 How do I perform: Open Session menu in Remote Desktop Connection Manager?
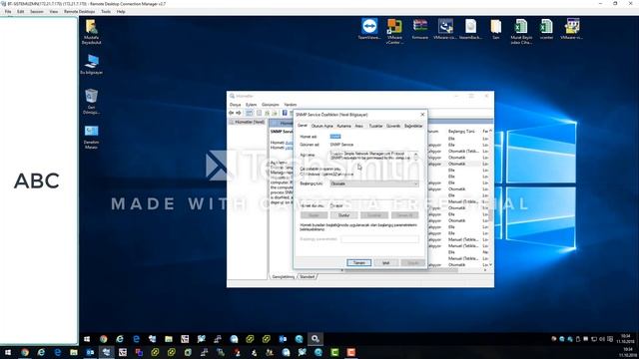coord(37,11)
